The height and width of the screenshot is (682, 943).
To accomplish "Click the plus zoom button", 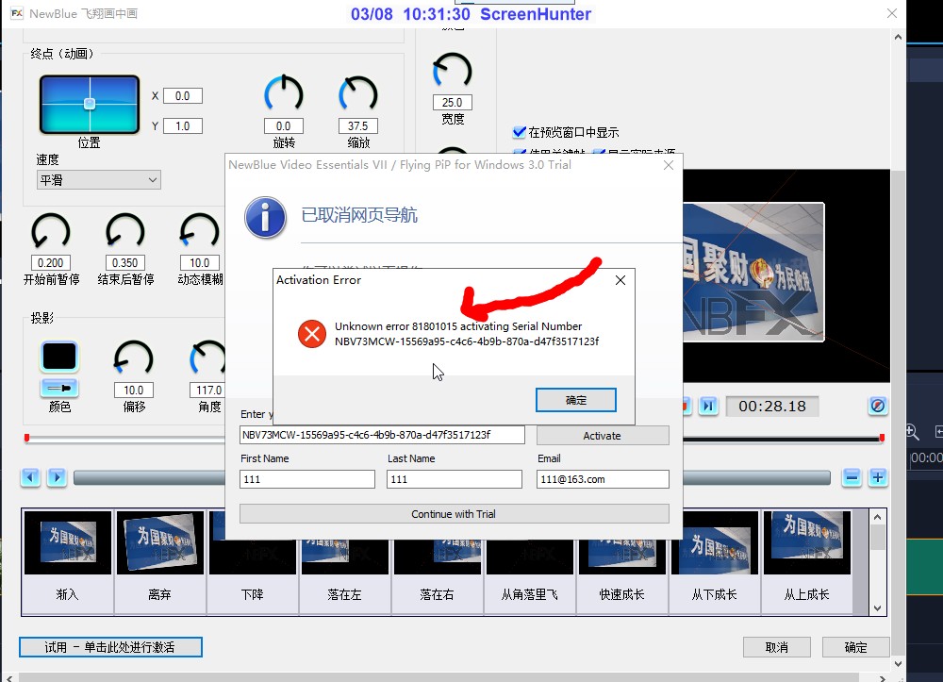I will pyautogui.click(x=878, y=477).
